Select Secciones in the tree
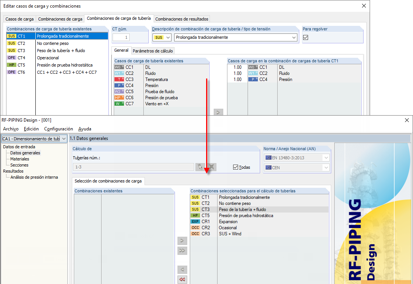The image size is (413, 284). [x=19, y=165]
